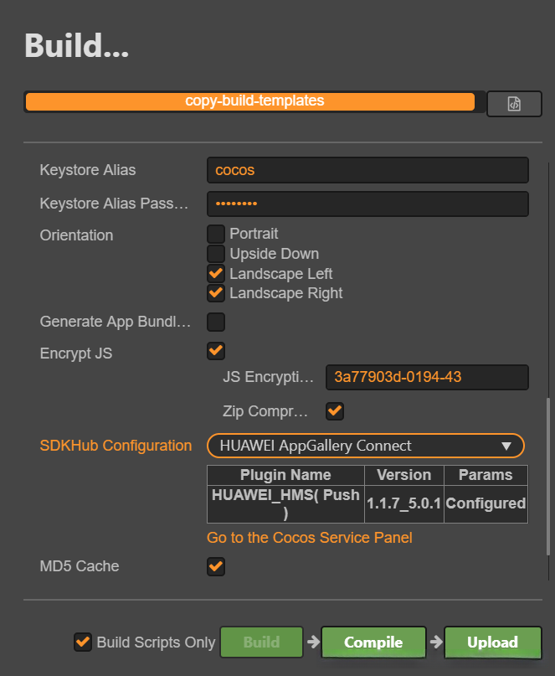The image size is (555, 676).
Task: Turn off Zip Compress option
Action: [335, 411]
